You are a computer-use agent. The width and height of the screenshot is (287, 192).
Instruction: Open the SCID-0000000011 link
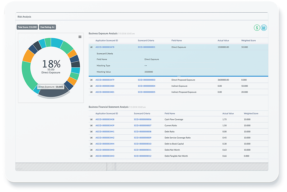tap(143, 150)
